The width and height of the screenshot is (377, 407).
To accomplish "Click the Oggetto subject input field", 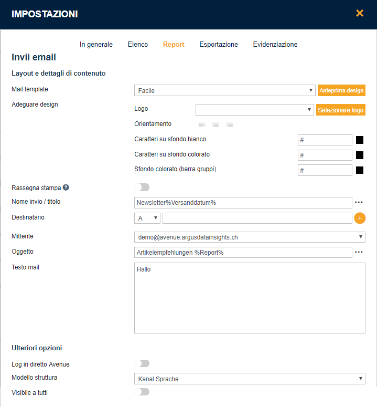I will [x=243, y=252].
